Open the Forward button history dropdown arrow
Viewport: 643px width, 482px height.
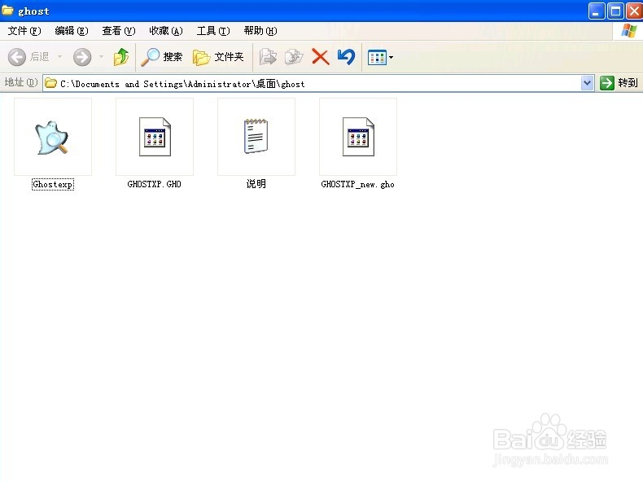(x=101, y=57)
